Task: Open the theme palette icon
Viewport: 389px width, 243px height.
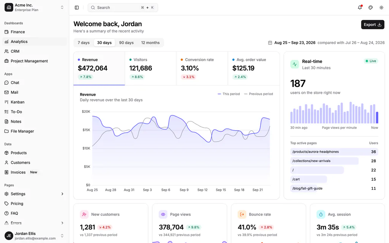Action: click(371, 8)
